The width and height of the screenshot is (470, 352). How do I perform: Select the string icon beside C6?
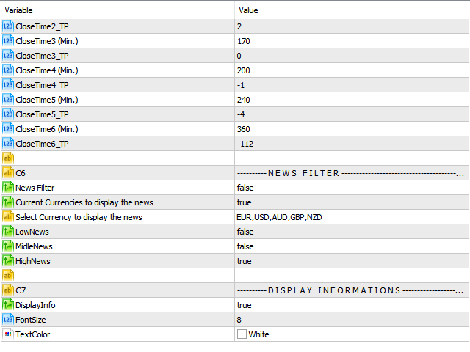coord(8,173)
